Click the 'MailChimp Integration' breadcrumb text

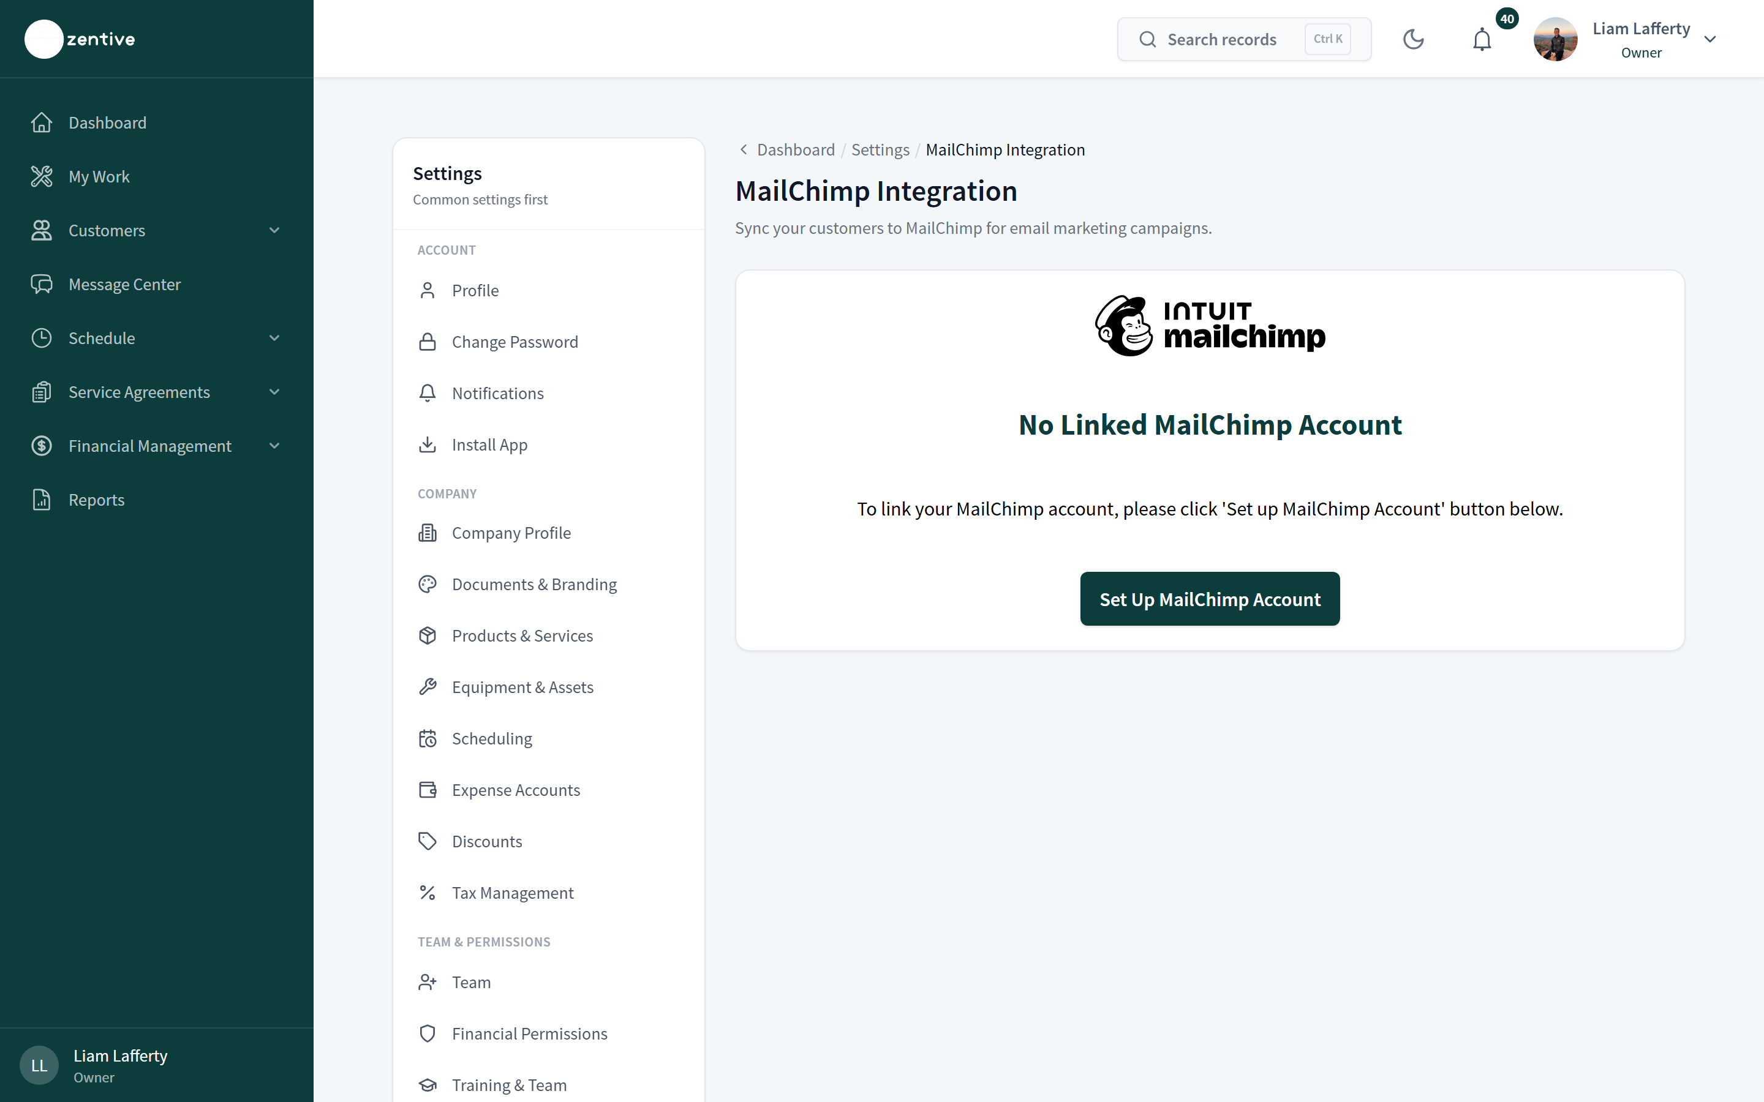(1005, 149)
